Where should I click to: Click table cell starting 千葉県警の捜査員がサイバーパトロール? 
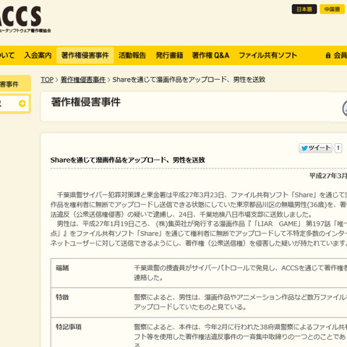[x=240, y=273]
